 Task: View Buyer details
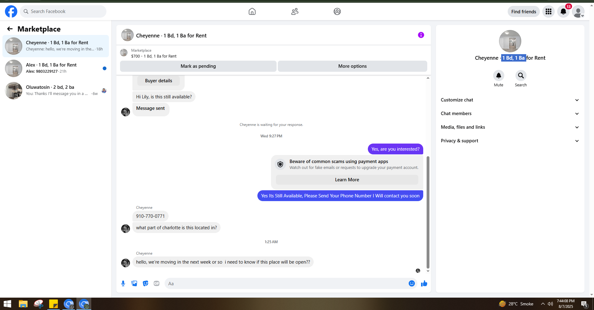tap(159, 81)
